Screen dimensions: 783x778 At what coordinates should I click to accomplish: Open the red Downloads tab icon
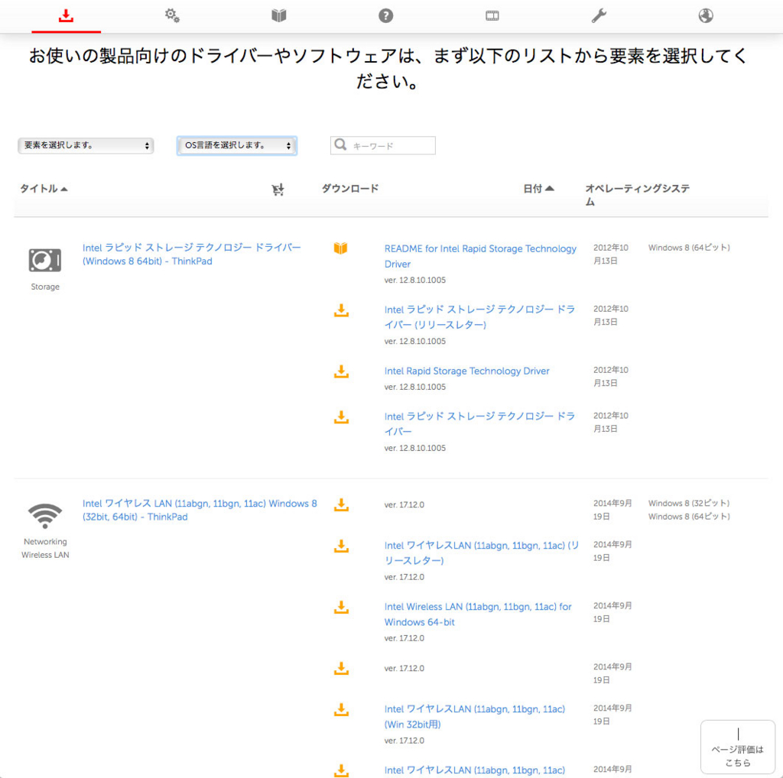click(x=66, y=15)
